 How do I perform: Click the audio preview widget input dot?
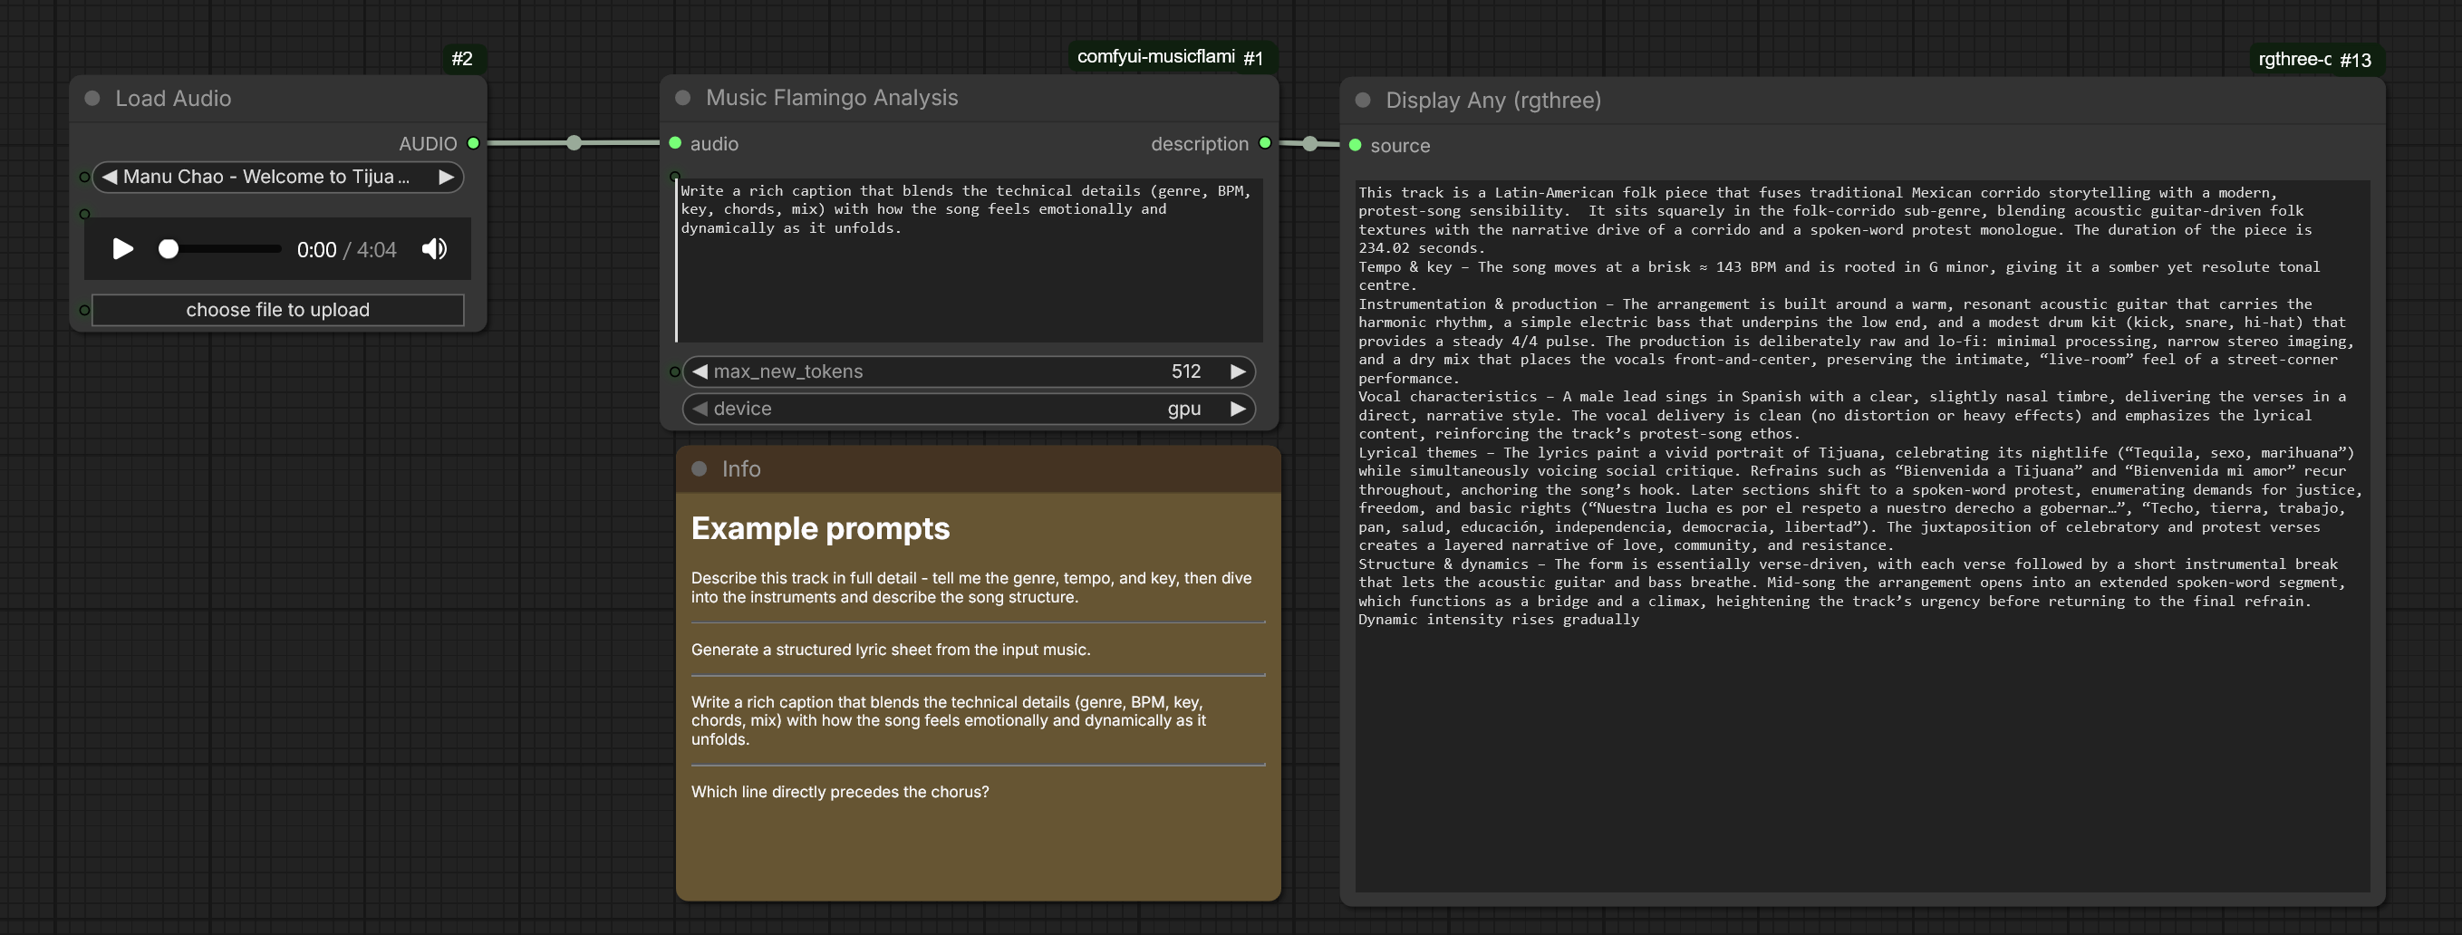coord(84,214)
